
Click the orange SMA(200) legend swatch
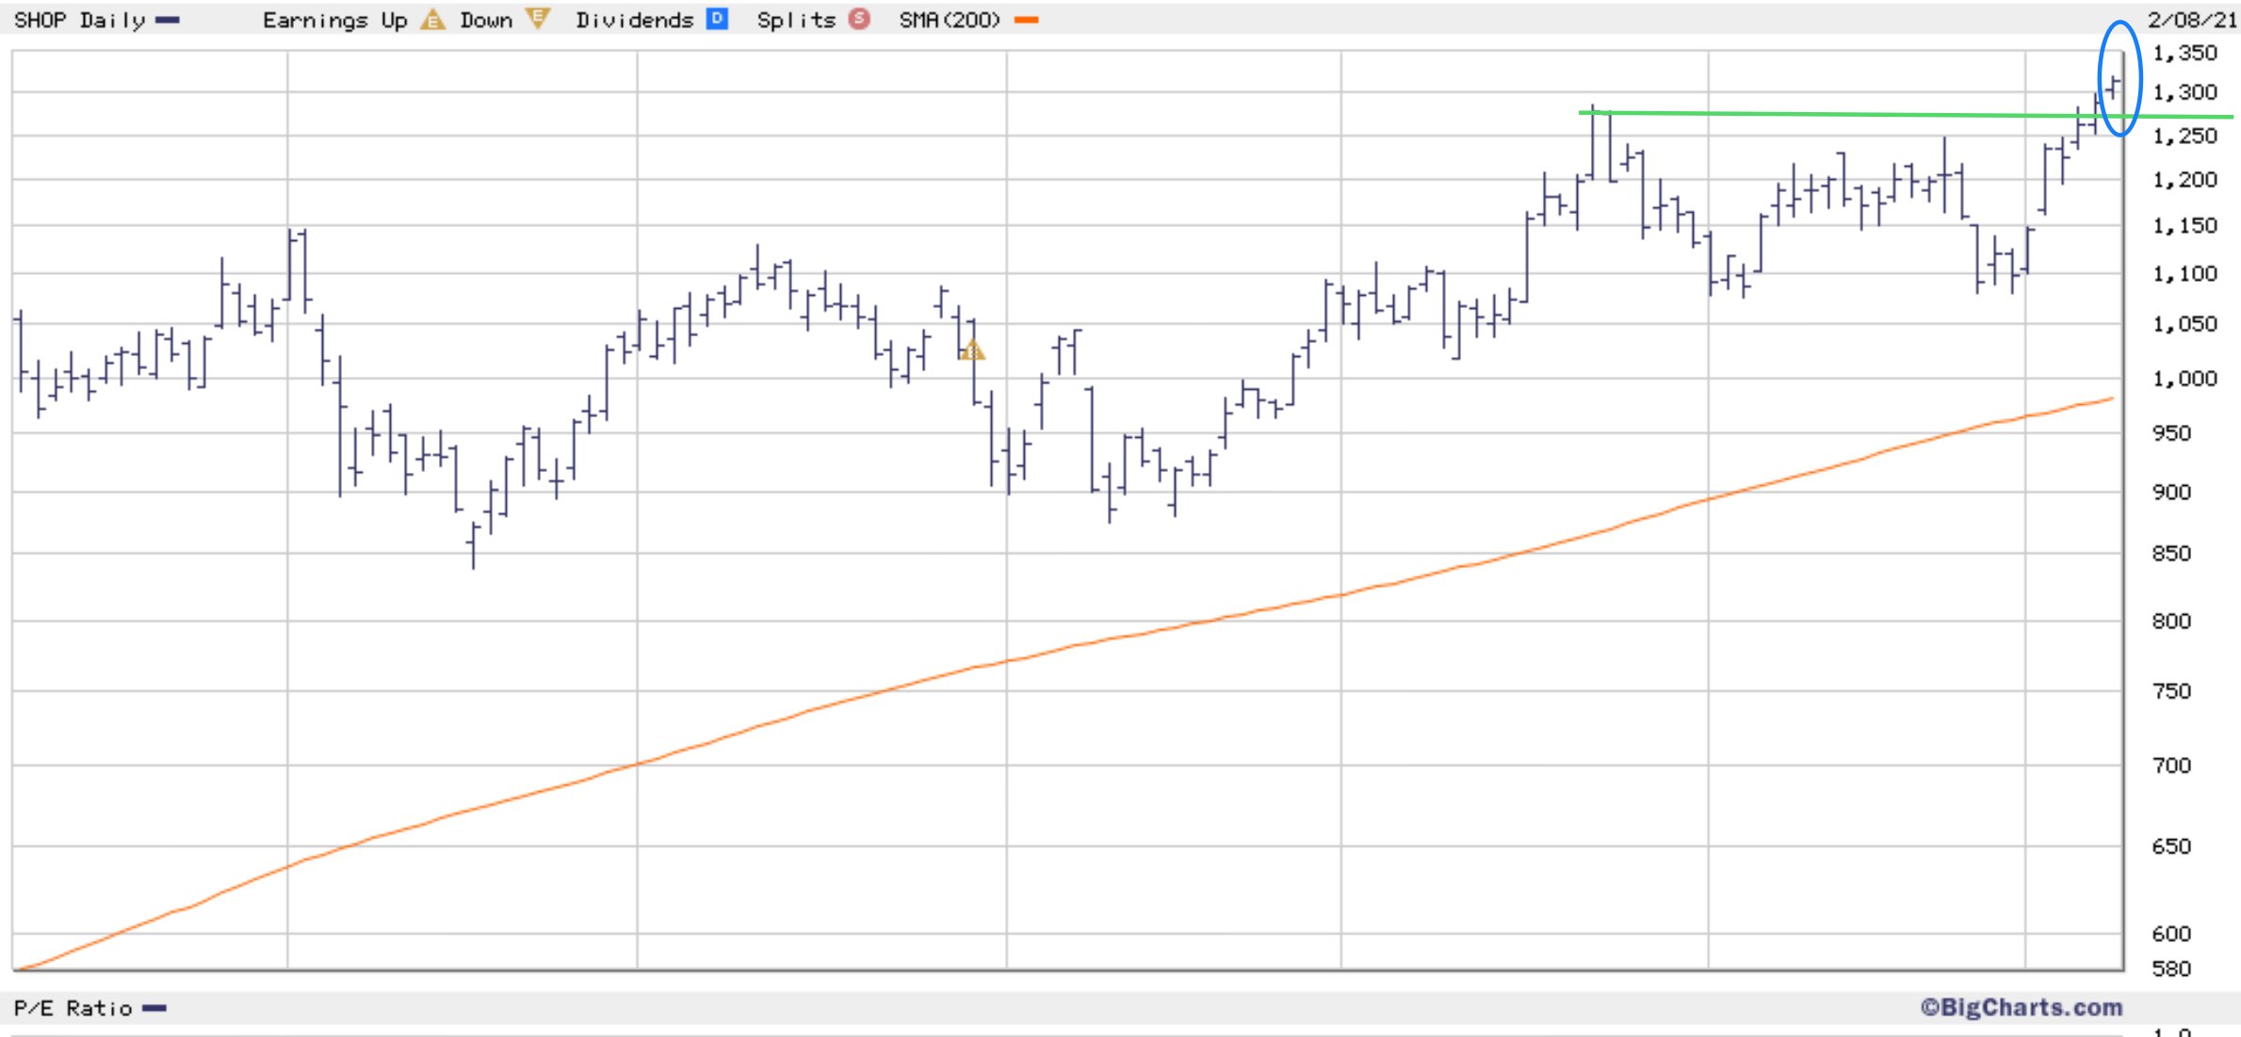[x=1026, y=20]
